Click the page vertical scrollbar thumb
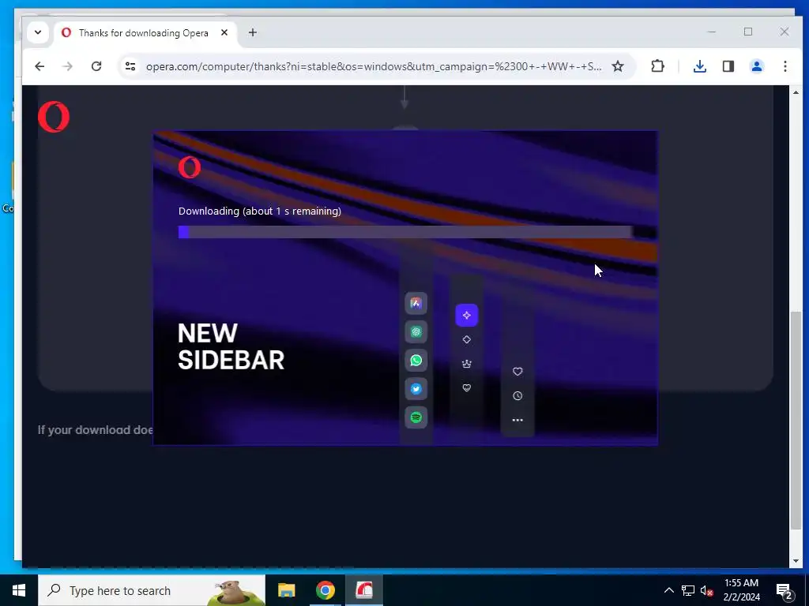 point(796,421)
